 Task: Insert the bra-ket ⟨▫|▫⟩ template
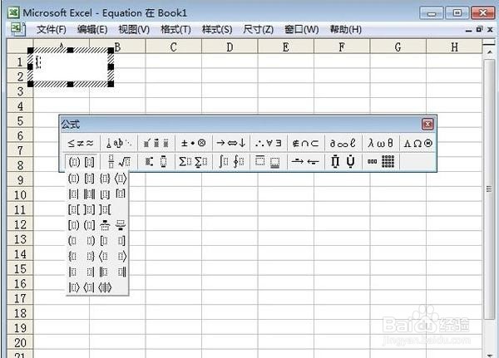tap(105, 287)
